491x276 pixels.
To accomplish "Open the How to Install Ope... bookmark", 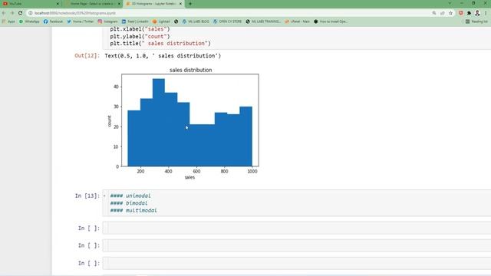I will pyautogui.click(x=331, y=21).
